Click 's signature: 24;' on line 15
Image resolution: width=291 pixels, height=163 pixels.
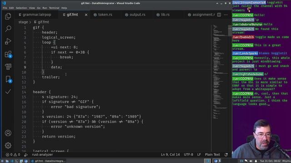[60, 97]
